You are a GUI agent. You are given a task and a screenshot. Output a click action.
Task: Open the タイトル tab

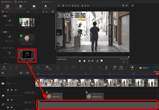tap(34, 7)
